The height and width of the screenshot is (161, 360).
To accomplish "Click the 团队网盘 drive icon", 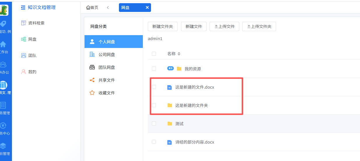I will click(92, 67).
